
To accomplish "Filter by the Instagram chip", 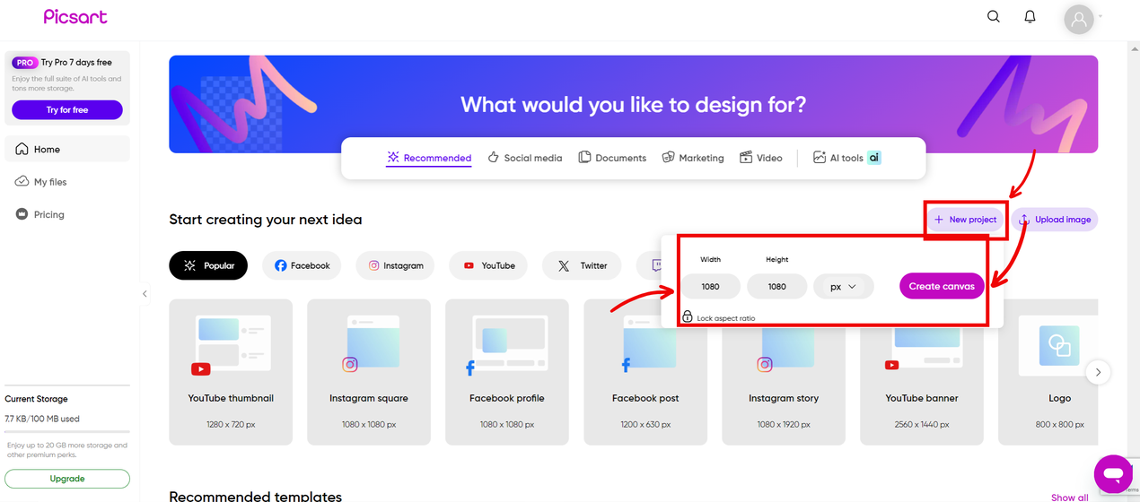I will 395,265.
